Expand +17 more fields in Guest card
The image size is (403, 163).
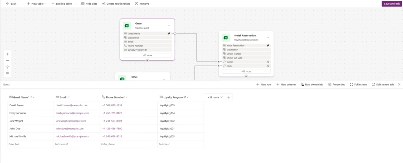tap(147, 55)
